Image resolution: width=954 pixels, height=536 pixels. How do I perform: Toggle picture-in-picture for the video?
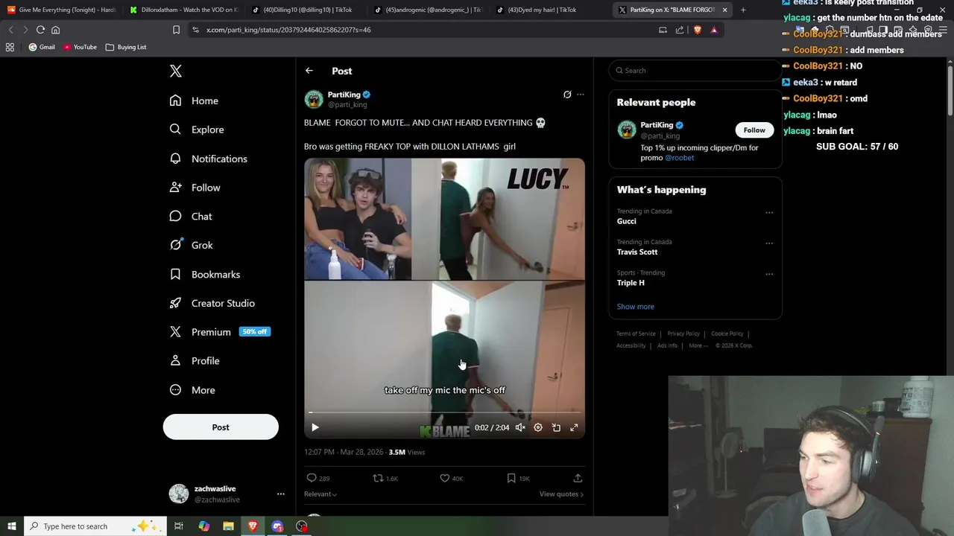[x=556, y=427]
